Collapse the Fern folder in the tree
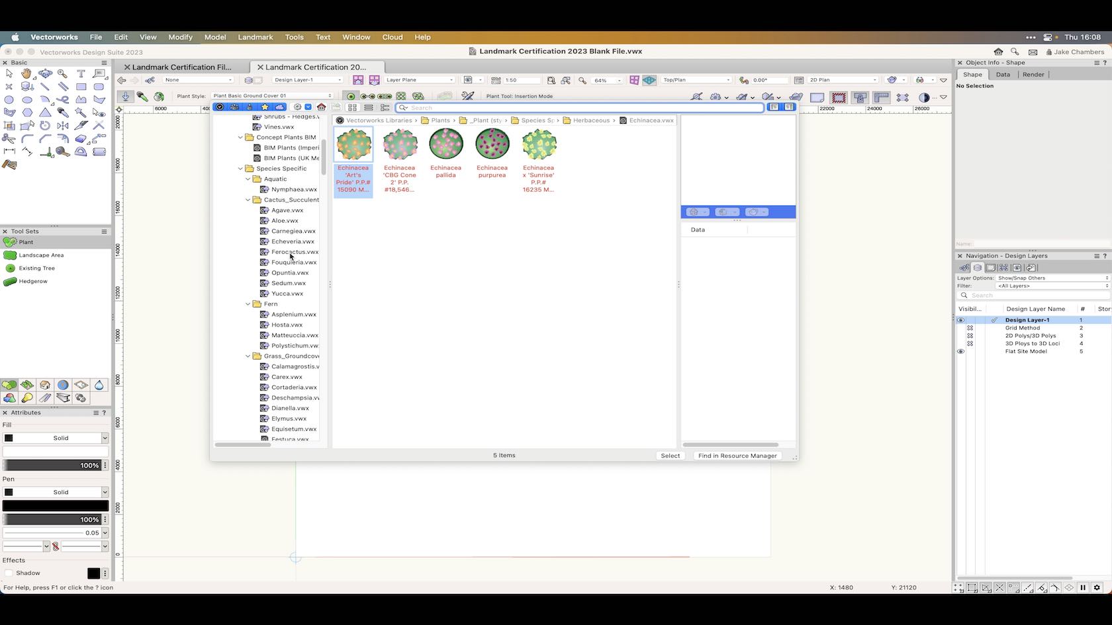This screenshot has width=1112, height=625. coord(248,304)
